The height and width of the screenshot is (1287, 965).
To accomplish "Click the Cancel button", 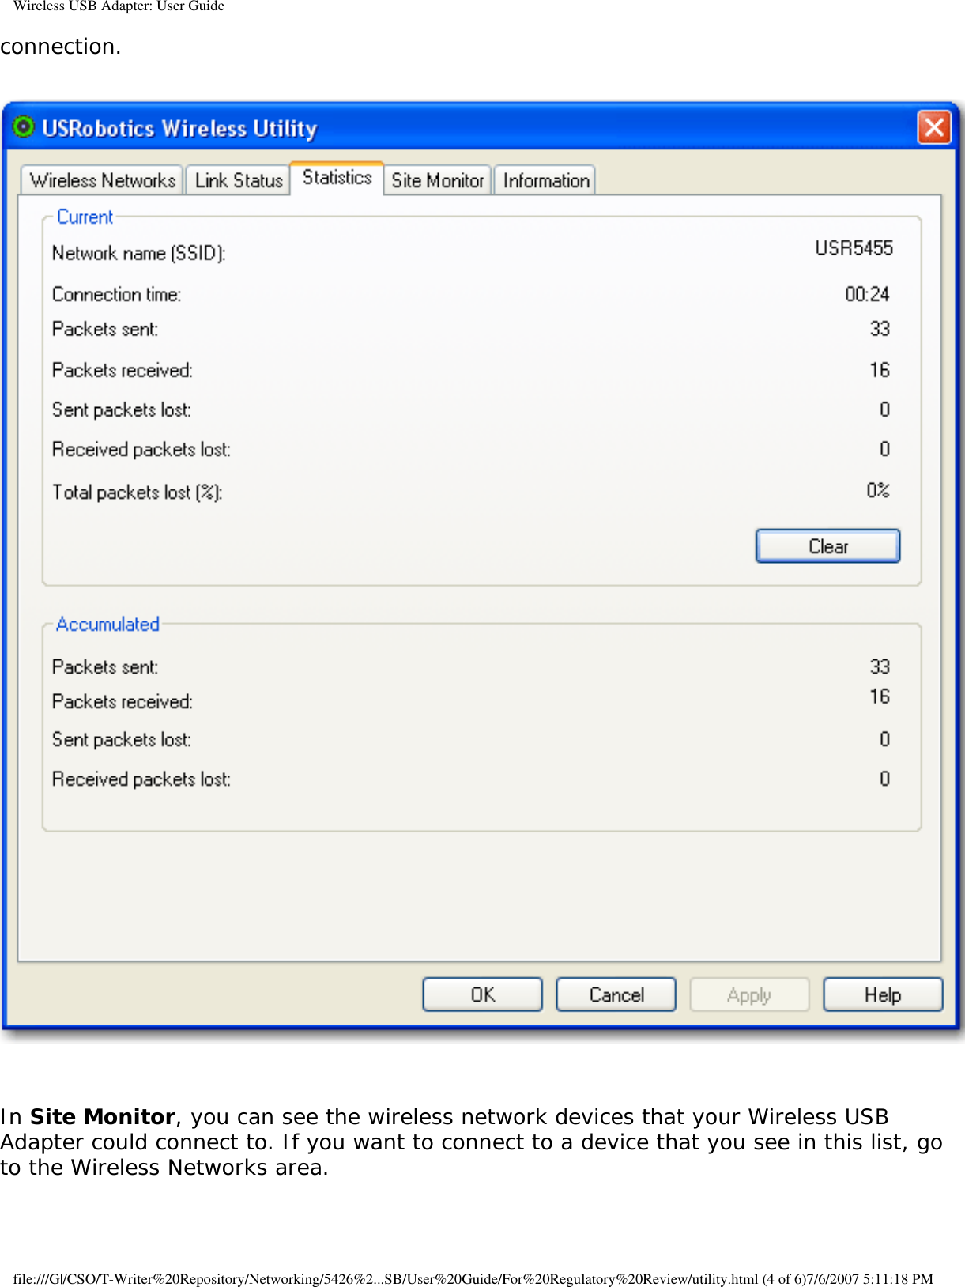I will 616,994.
